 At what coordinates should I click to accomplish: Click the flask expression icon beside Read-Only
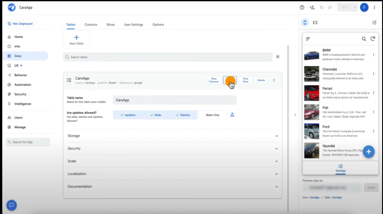tap(232, 115)
